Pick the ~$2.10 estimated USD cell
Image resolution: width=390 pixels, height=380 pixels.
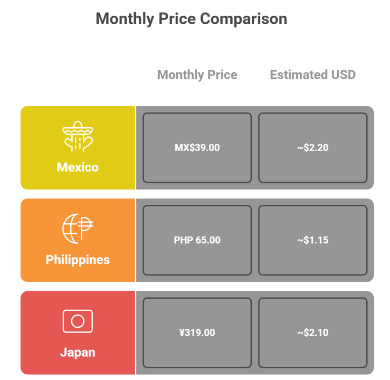click(x=313, y=332)
